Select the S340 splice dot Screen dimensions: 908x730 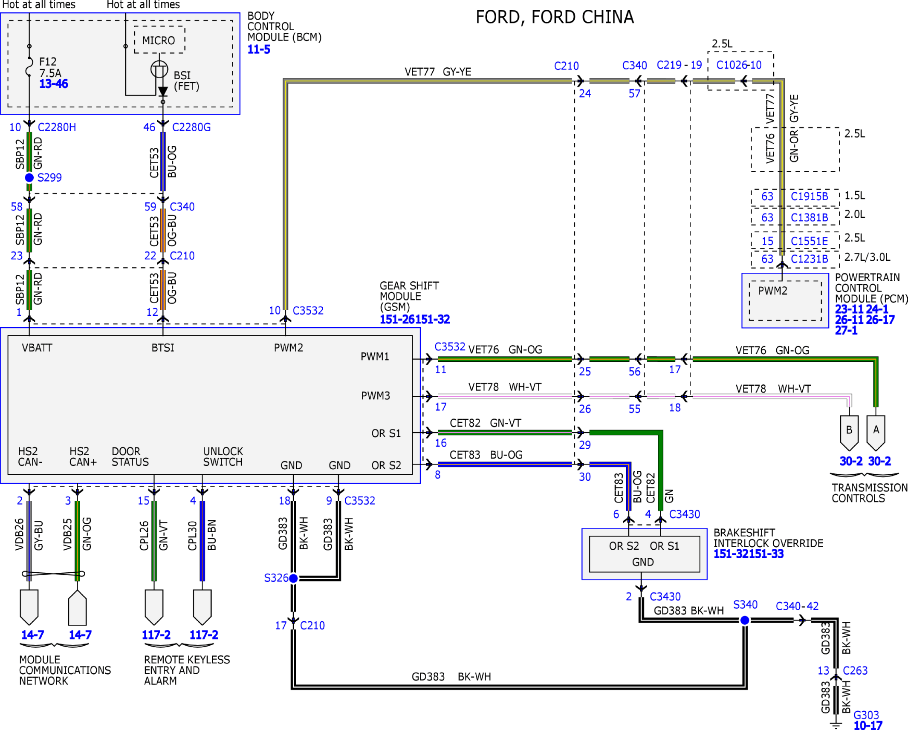click(745, 620)
